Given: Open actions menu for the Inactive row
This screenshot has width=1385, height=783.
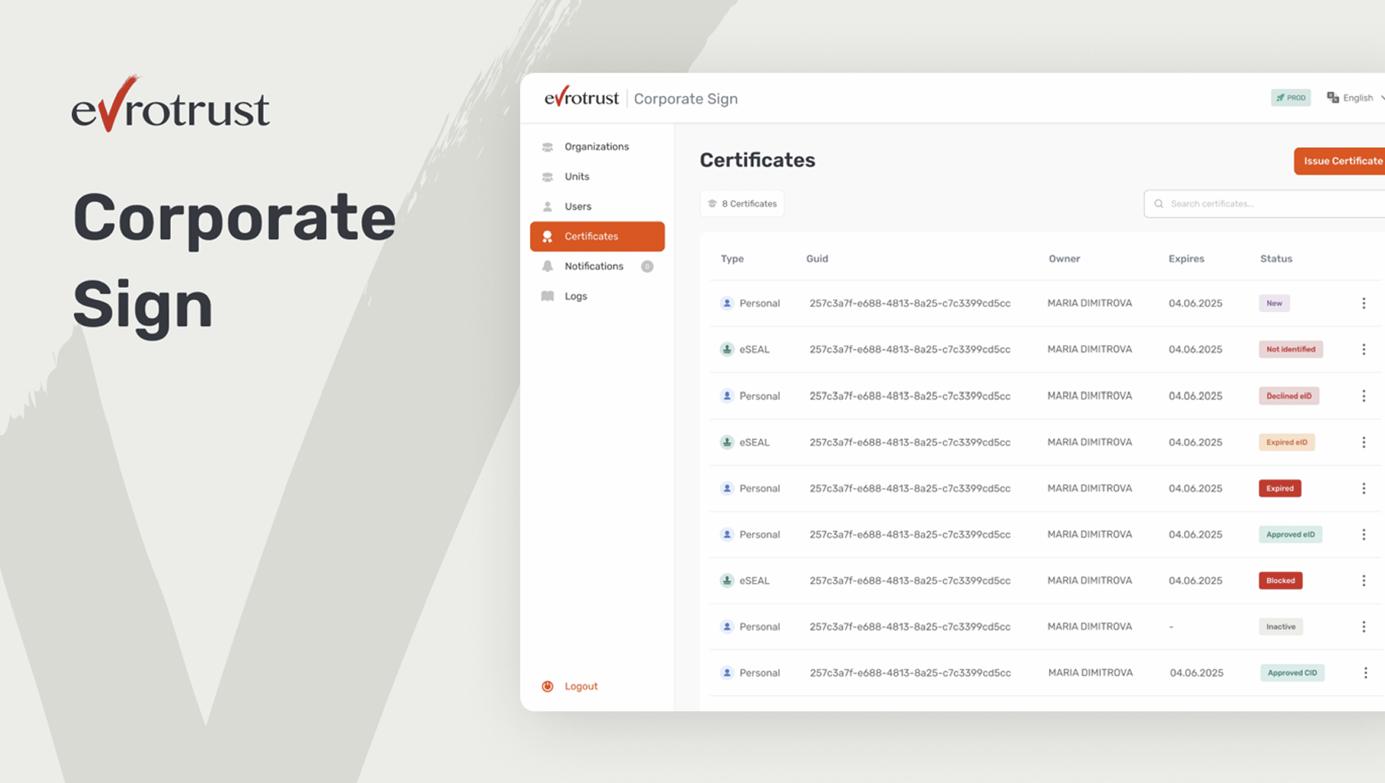Looking at the screenshot, I should [x=1364, y=627].
